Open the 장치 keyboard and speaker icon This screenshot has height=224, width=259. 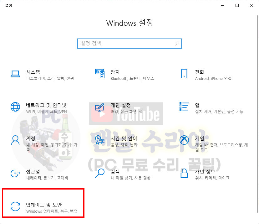coord(100,74)
